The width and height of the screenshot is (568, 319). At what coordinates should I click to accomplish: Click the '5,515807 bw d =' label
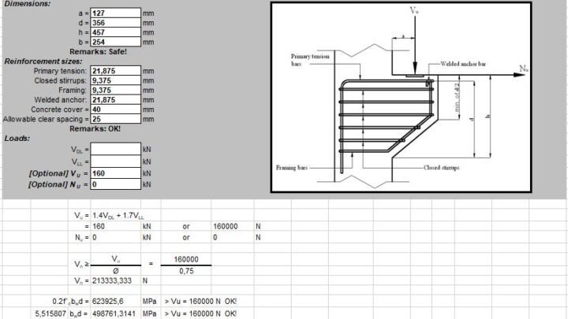[62, 313]
